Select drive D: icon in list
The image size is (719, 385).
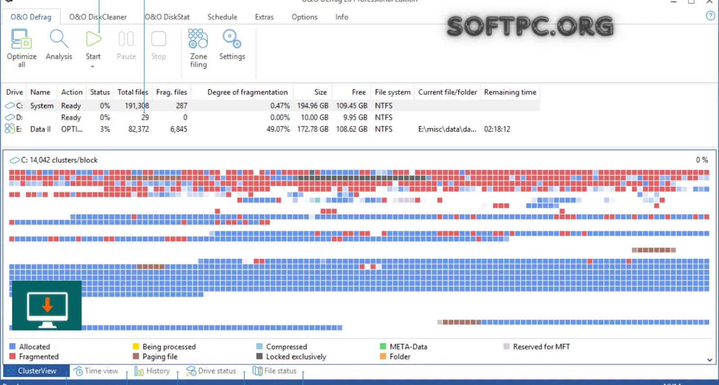click(10, 118)
